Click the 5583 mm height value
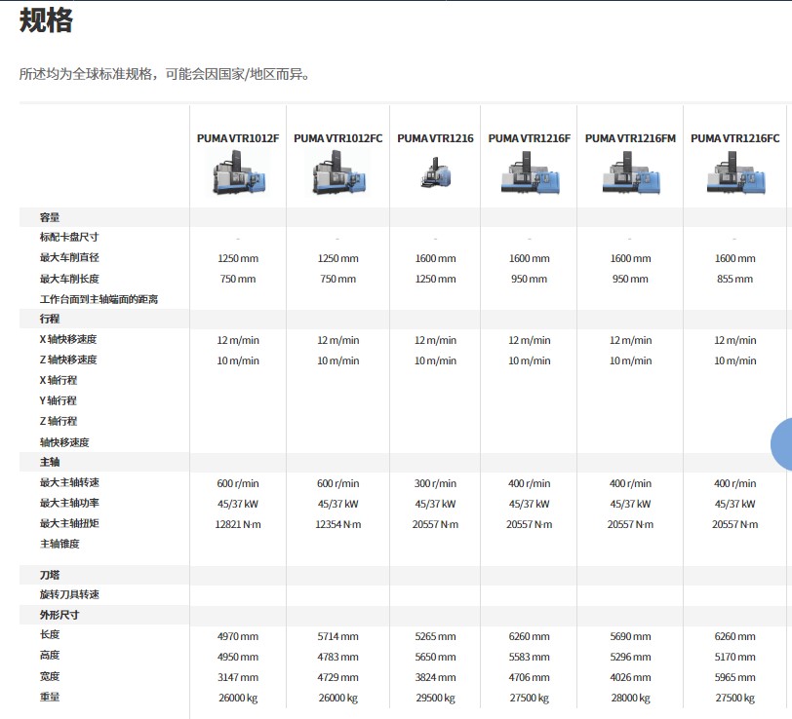The image size is (792, 719). 530,658
